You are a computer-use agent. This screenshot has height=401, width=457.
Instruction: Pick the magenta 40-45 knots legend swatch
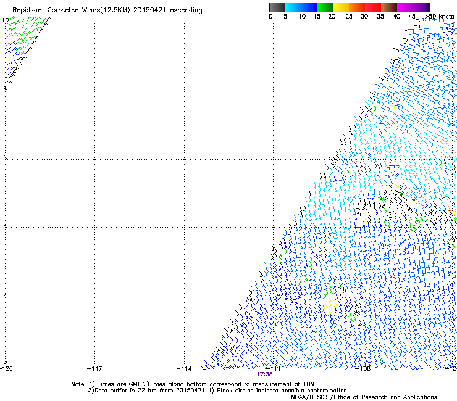coord(405,7)
